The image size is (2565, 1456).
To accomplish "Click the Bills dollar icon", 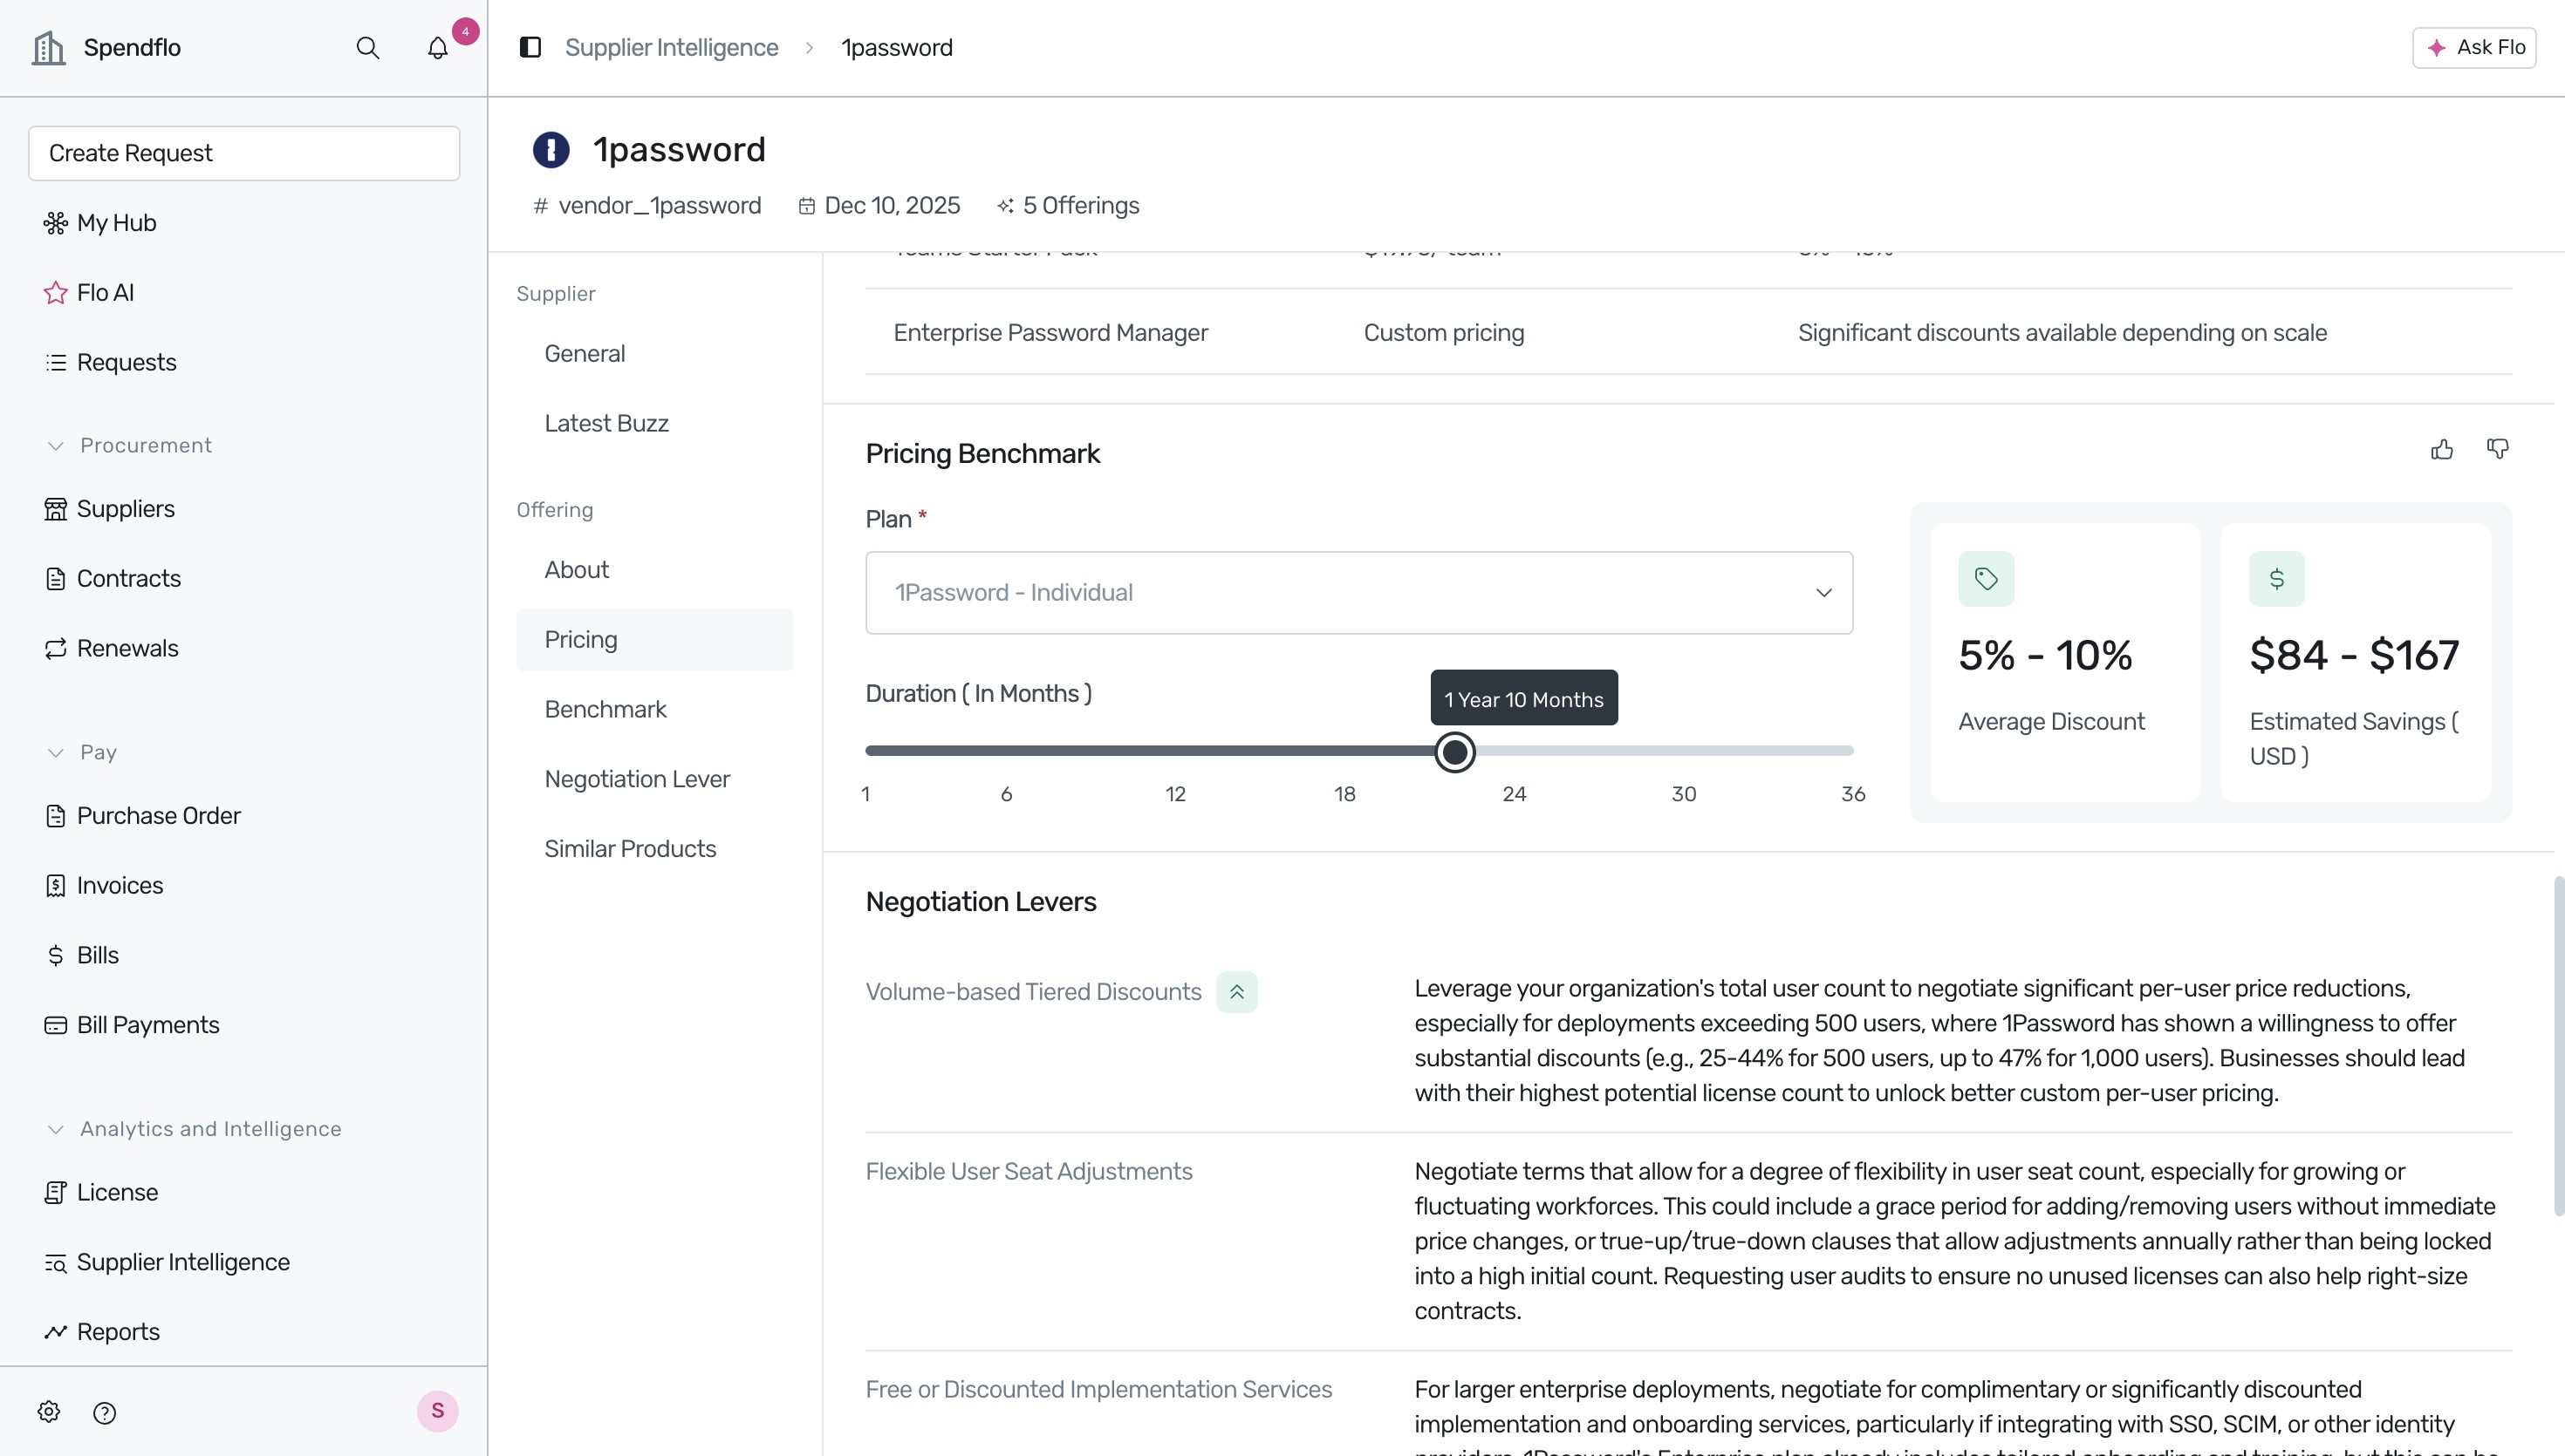I will pyautogui.click(x=56, y=955).
